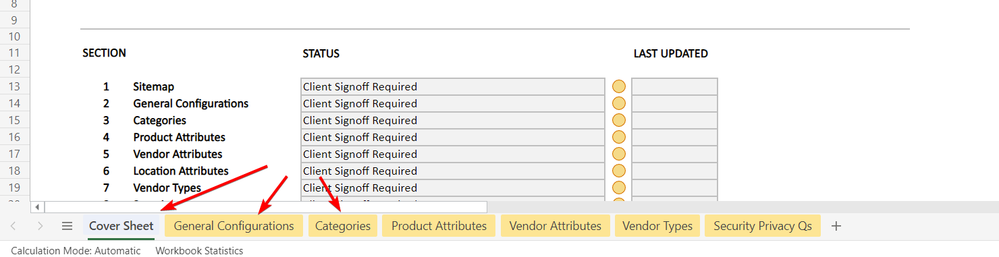Select the Vendor Types sheet tab
This screenshot has width=999, height=257.
click(657, 226)
